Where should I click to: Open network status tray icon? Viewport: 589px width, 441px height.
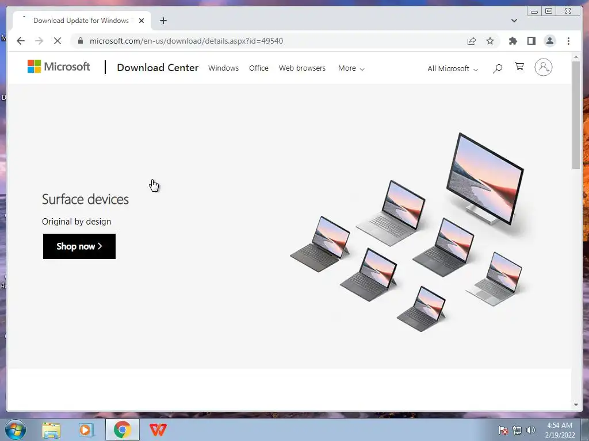[517, 430]
